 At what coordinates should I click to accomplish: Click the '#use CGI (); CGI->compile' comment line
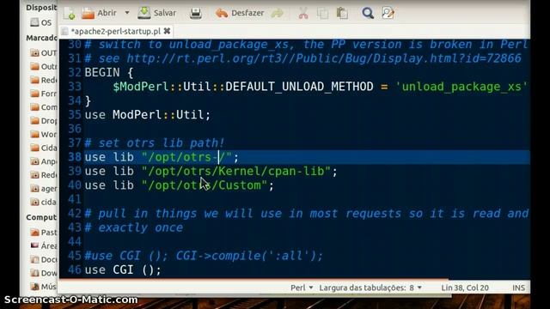pyautogui.click(x=204, y=256)
